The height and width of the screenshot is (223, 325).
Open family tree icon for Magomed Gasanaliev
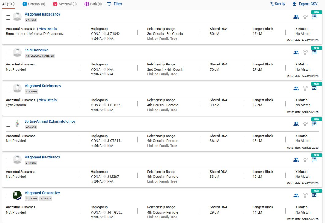click(305, 195)
